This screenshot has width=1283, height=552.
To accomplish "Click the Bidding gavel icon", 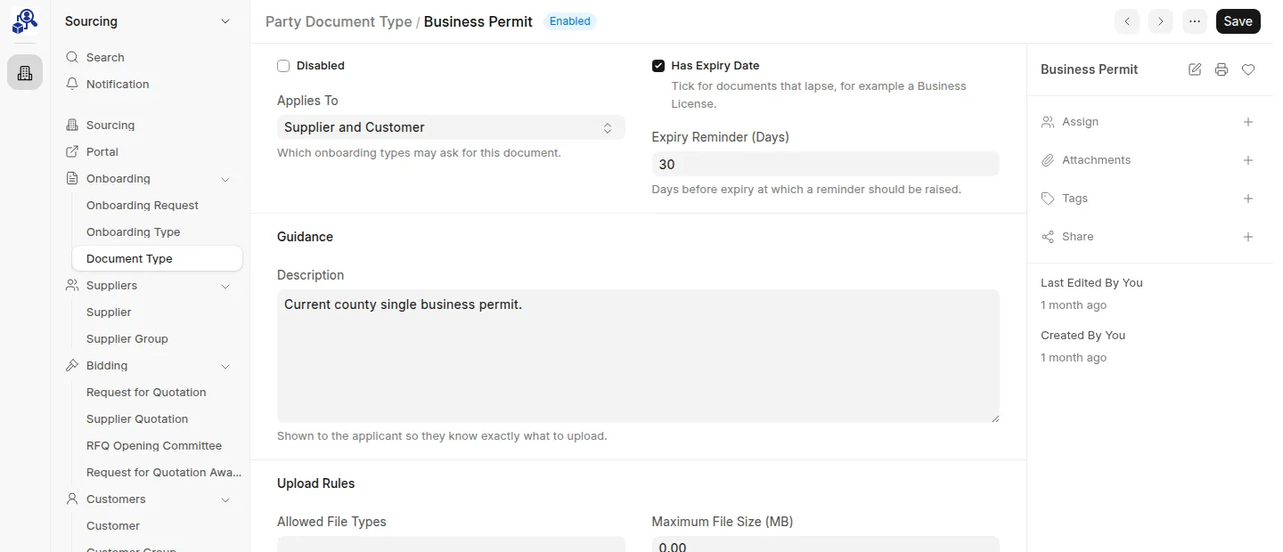I will (x=72, y=365).
